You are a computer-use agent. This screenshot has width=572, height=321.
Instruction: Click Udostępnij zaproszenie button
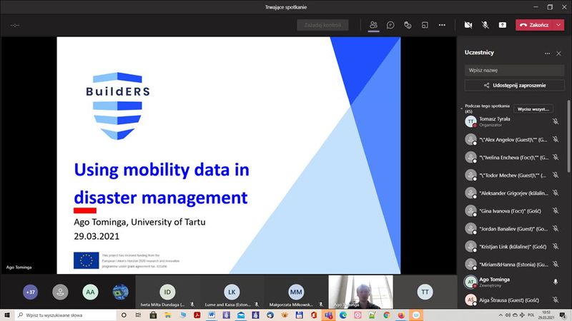coord(514,85)
